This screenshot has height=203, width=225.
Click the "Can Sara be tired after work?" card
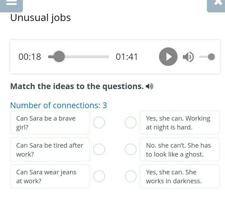50,149
